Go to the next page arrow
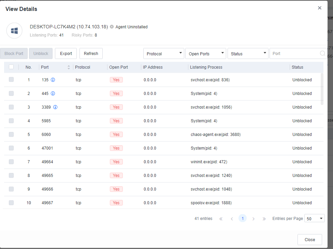The height and width of the screenshot is (249, 333). (253, 219)
